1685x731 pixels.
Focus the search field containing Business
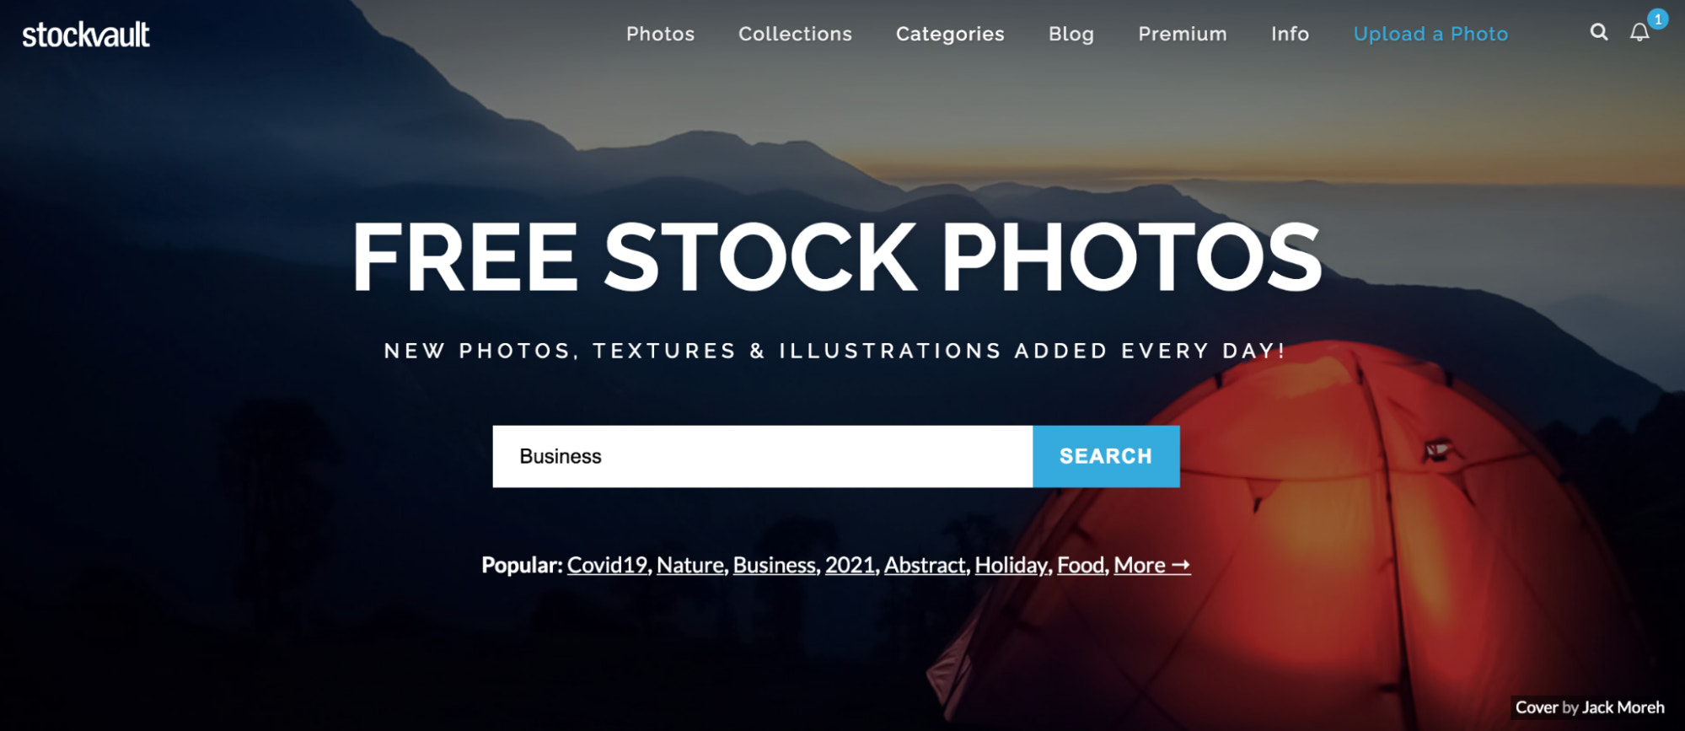click(763, 456)
